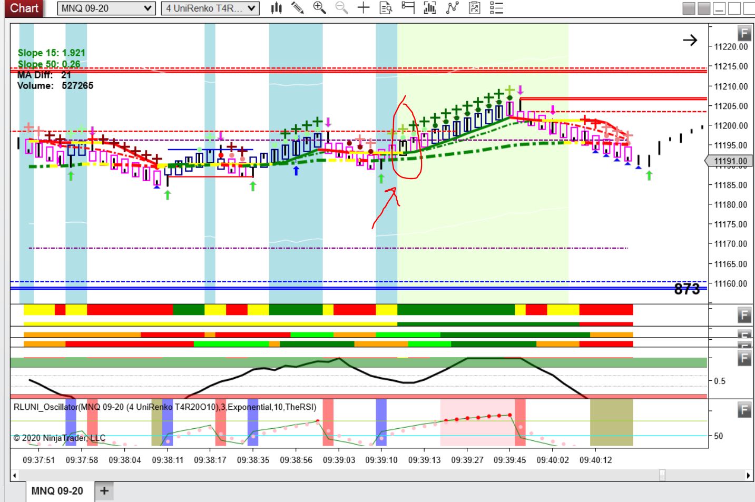Click the 09:40:12 time axis label
This screenshot has height=502, width=755.
(596, 460)
